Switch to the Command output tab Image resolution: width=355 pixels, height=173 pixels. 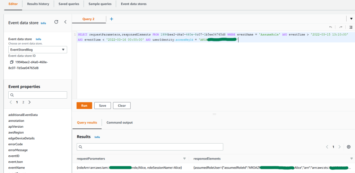point(120,122)
